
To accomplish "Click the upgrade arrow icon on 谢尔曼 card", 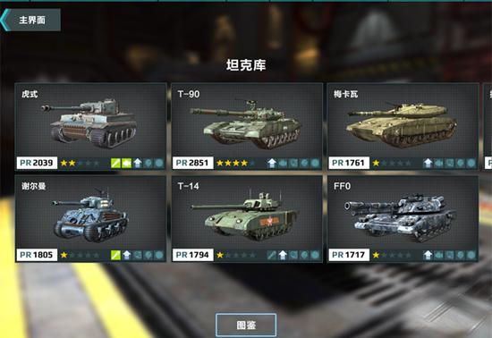I will 127,255.
